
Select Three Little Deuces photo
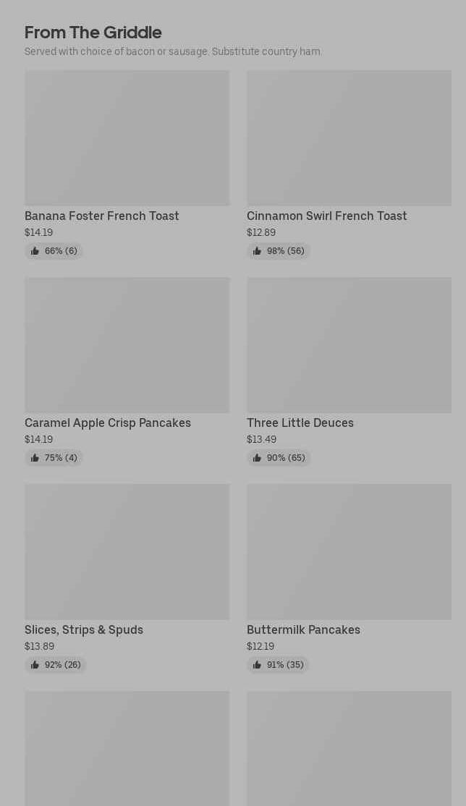point(349,344)
